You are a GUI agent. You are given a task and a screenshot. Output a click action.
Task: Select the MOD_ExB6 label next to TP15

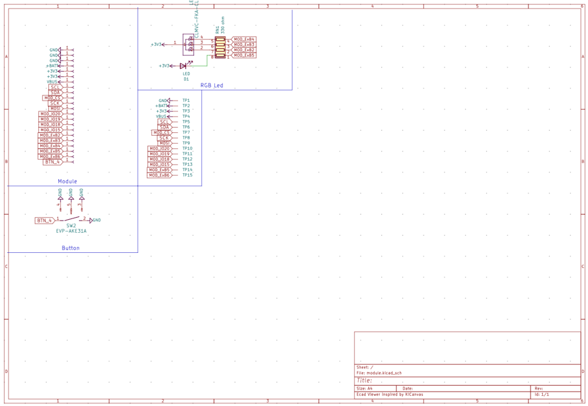[160, 175]
